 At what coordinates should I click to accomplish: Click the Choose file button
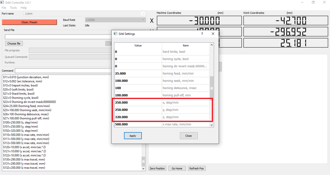click(x=14, y=44)
